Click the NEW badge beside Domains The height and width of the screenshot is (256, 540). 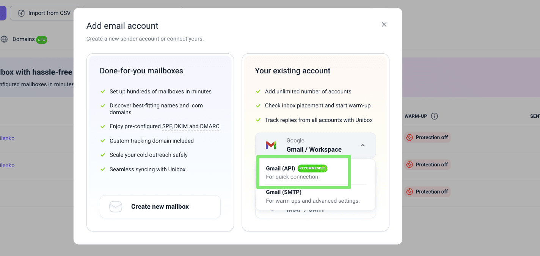click(x=42, y=40)
